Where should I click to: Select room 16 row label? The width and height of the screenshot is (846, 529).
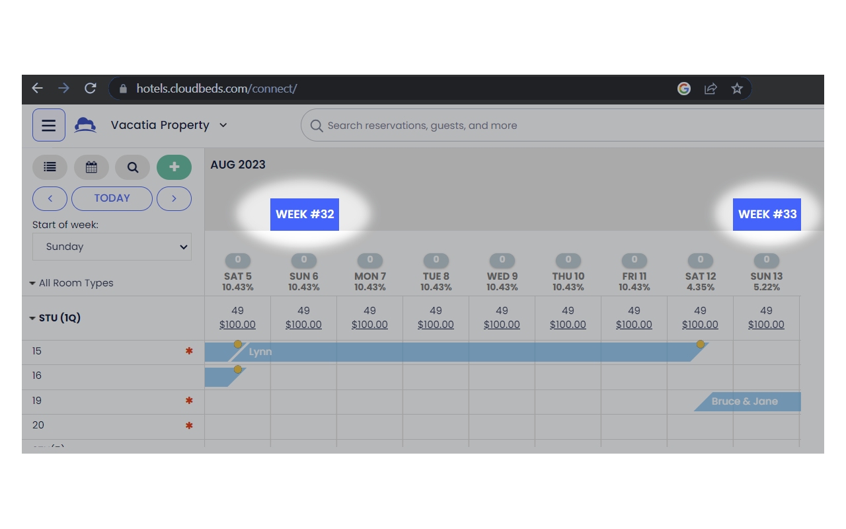(37, 376)
